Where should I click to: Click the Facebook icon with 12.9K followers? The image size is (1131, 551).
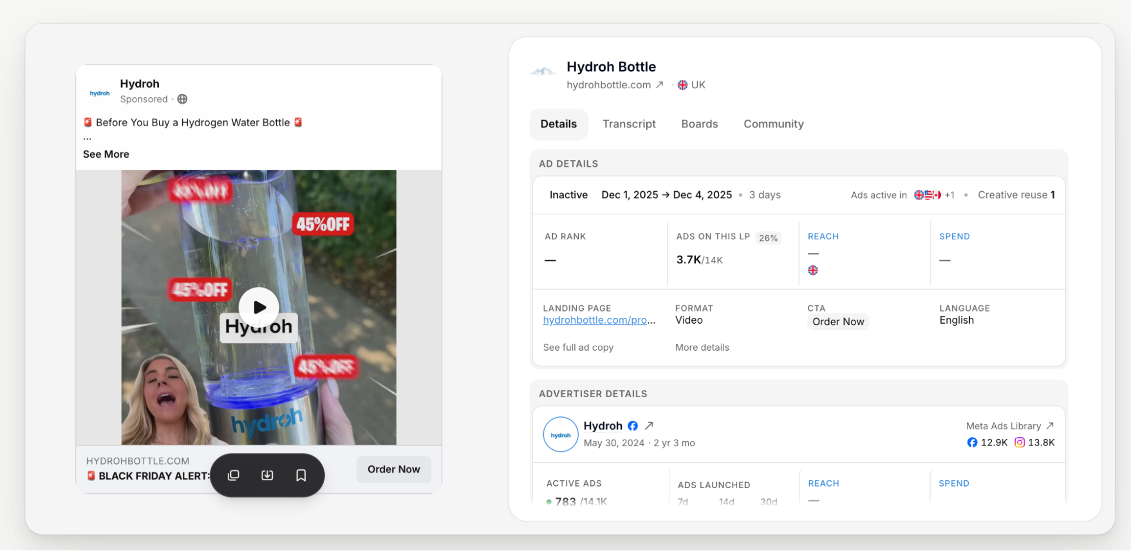point(972,442)
